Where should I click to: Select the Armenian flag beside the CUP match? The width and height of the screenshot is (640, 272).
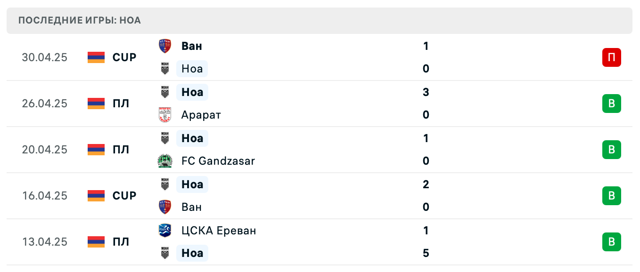(96, 57)
